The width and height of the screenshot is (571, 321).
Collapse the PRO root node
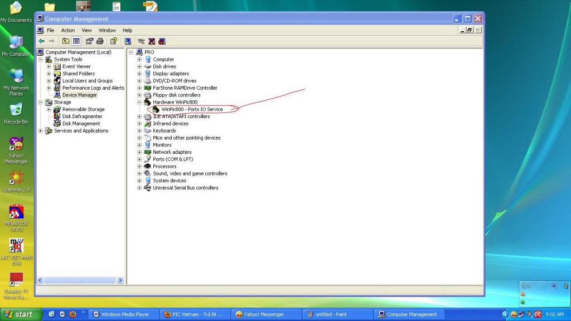click(x=130, y=52)
